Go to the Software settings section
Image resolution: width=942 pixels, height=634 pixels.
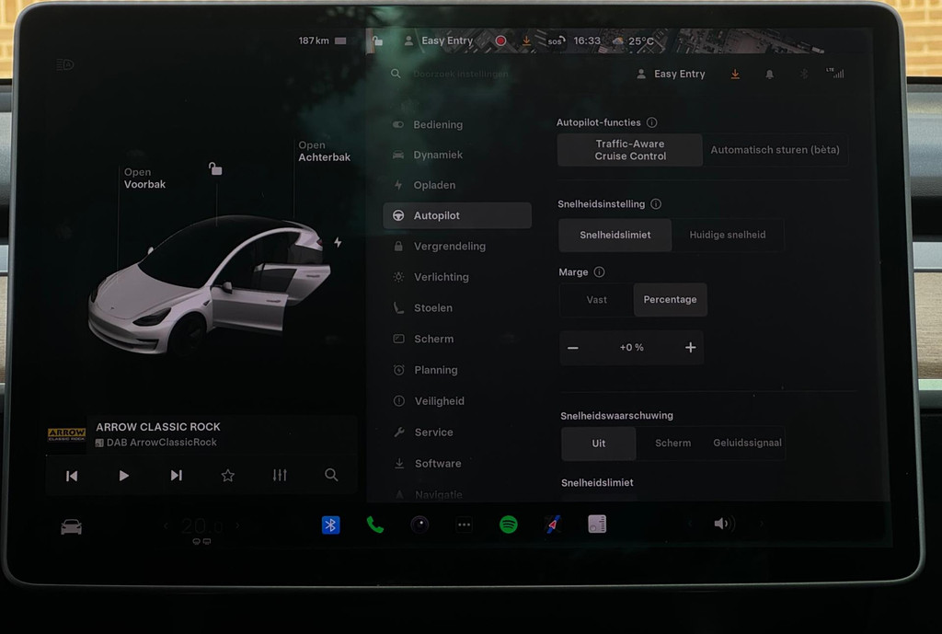[437, 464]
